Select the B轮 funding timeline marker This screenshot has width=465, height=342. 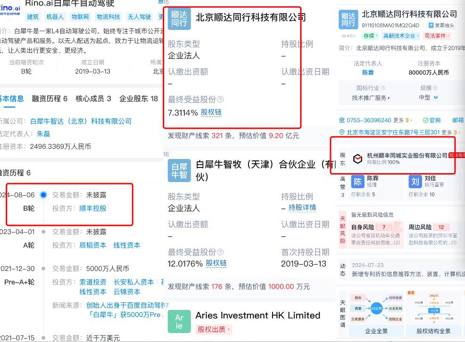(x=43, y=195)
